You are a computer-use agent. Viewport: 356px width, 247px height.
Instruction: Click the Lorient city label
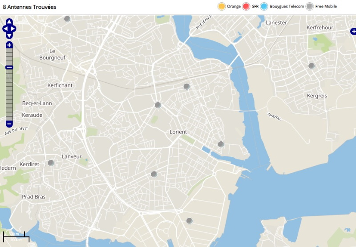178,132
